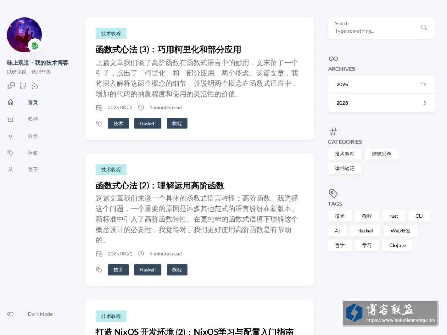Screen dimensions: 447x335
Task: Click the tag icon below the 高阶函数 post
Action: pos(99,270)
